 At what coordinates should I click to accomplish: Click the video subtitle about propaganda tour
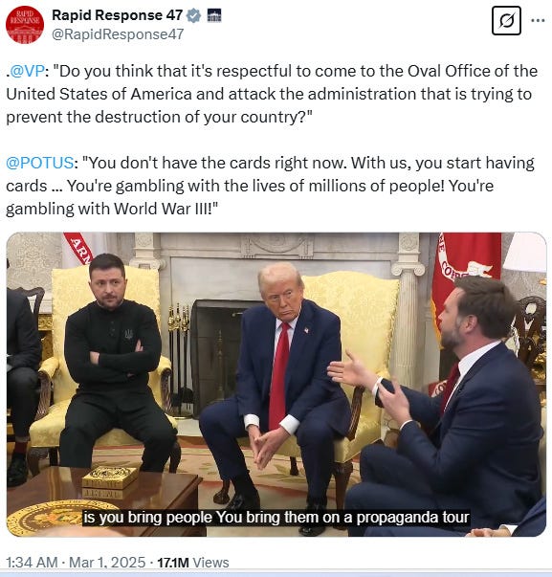coord(276,518)
